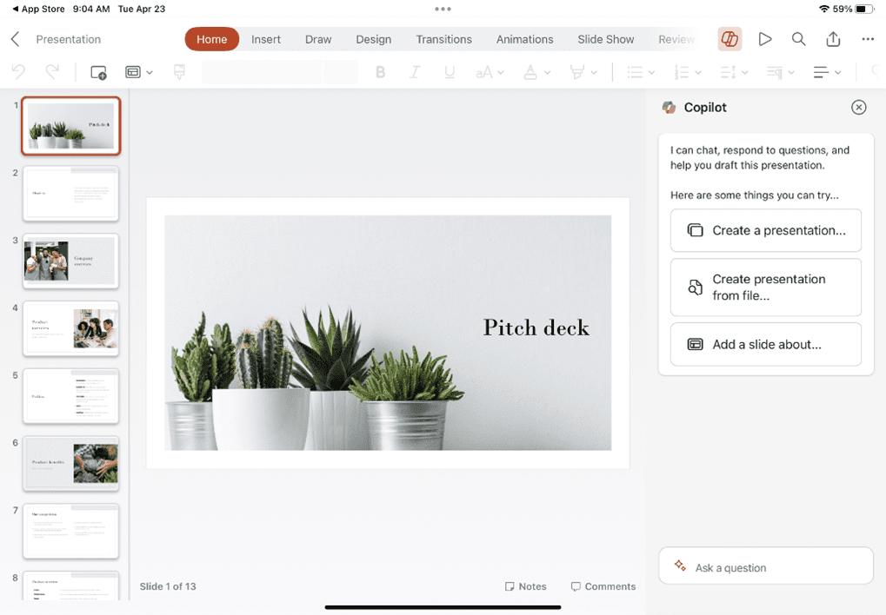Screen dimensions: 886x615
Task: Insert a new slide using the New Slide icon
Action: (x=97, y=72)
